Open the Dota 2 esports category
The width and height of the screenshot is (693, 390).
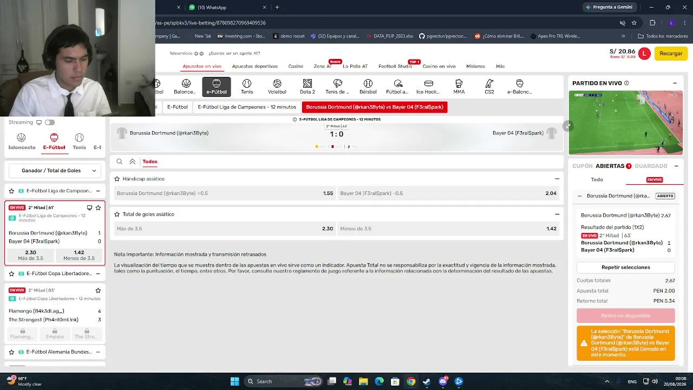[x=308, y=87]
